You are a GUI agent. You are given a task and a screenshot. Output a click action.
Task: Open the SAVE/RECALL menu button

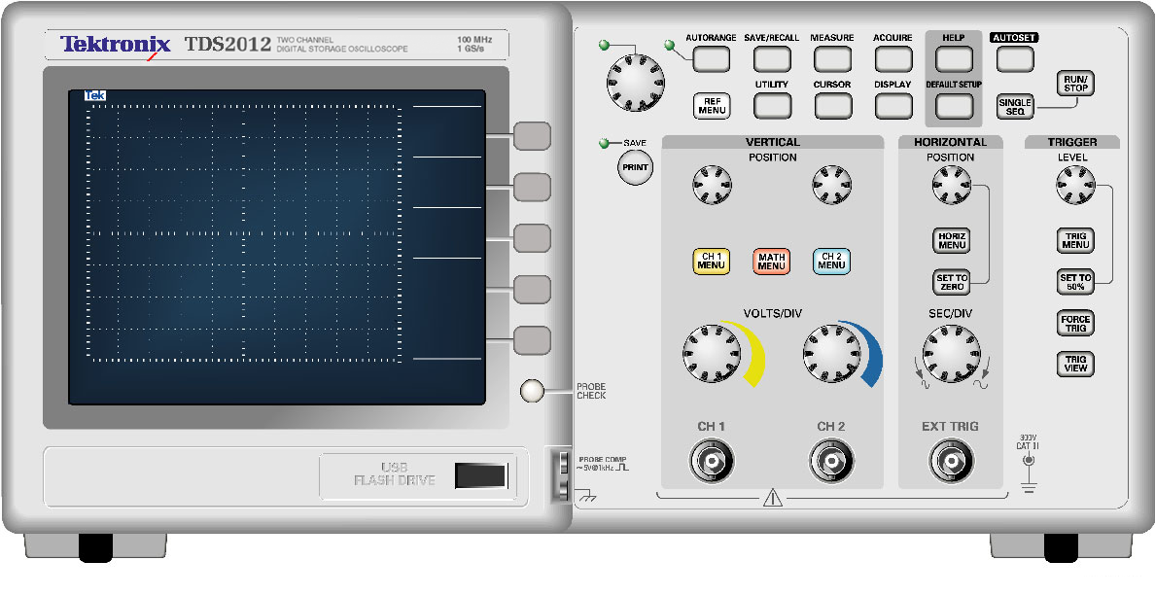click(x=772, y=59)
